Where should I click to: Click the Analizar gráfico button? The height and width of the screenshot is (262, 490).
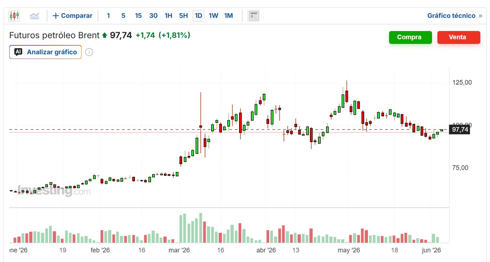point(45,52)
